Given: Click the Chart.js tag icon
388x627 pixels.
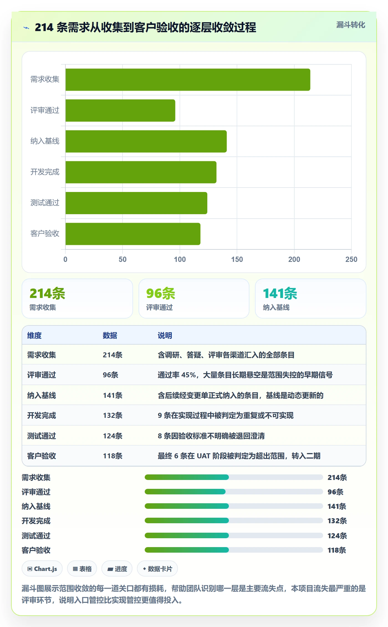Looking at the screenshot, I should tap(30, 569).
